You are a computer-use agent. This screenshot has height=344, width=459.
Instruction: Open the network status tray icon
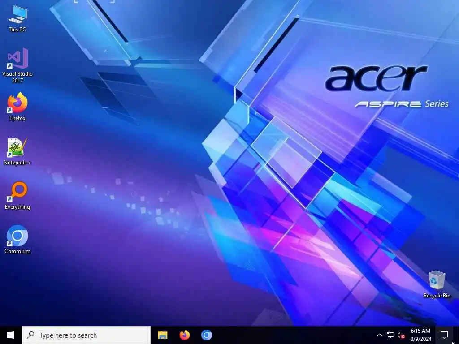(x=390, y=335)
